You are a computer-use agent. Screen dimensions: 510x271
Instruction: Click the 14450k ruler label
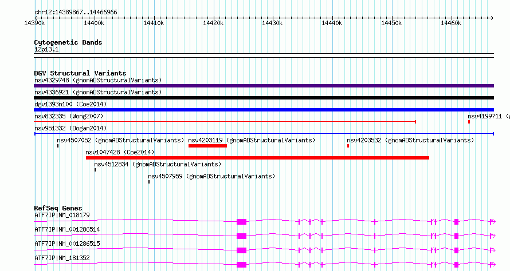pyautogui.click(x=391, y=23)
